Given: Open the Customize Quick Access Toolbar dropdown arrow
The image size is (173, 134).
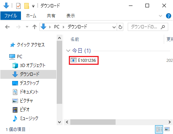Looking at the screenshot, I should [x=33, y=6].
